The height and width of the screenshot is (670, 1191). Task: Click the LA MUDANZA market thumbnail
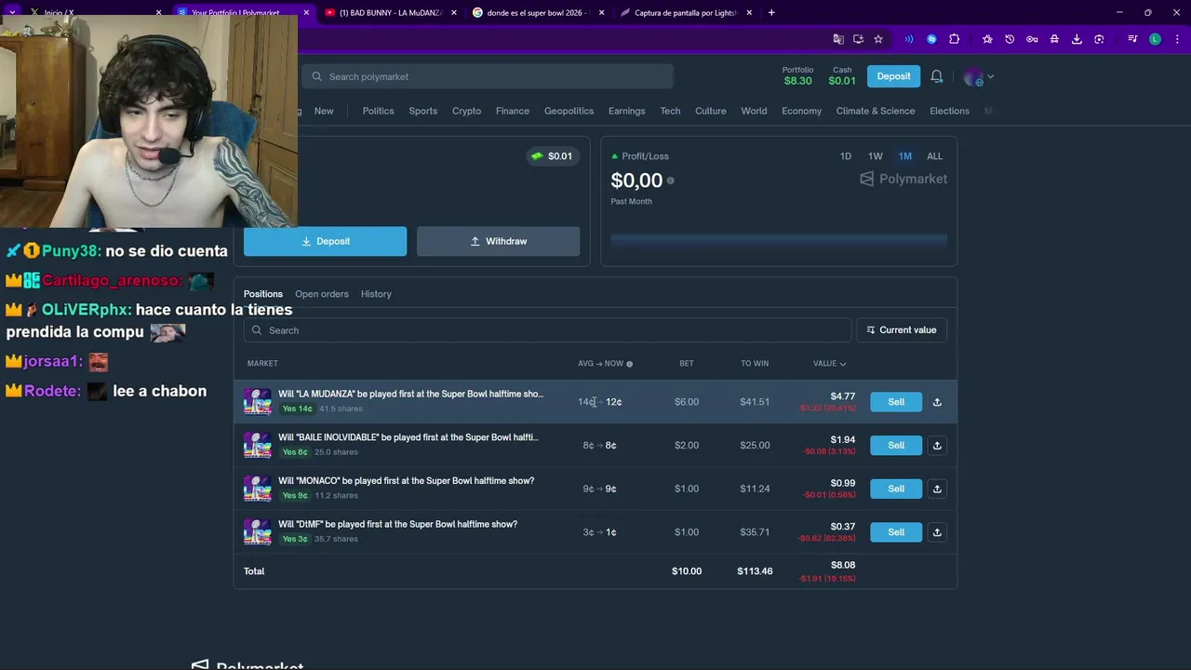click(x=257, y=401)
